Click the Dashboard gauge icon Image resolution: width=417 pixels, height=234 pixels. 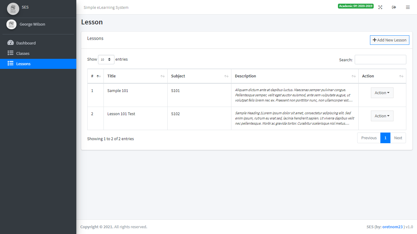point(11,43)
